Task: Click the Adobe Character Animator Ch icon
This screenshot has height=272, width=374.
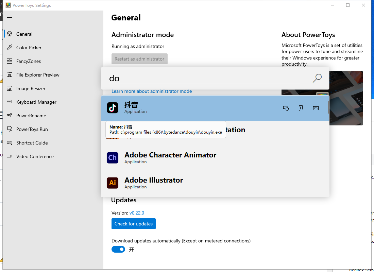Action: pos(113,157)
